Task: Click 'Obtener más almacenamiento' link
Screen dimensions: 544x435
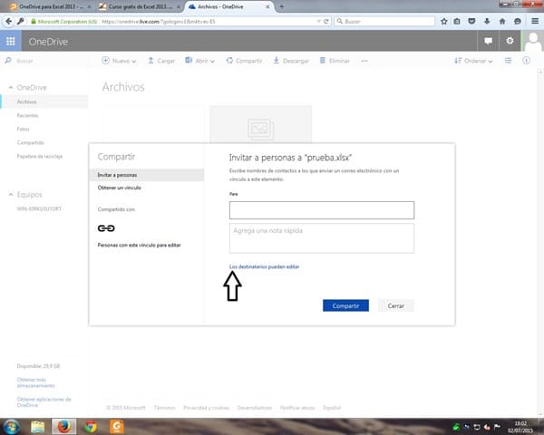Action: point(35,382)
